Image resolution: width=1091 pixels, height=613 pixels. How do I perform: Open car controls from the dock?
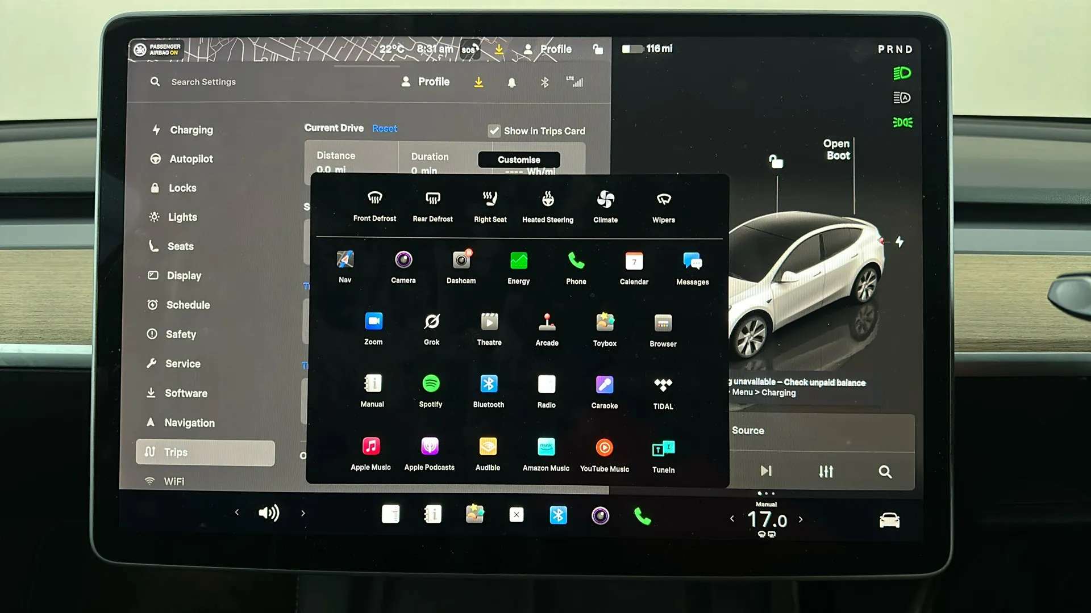click(889, 520)
